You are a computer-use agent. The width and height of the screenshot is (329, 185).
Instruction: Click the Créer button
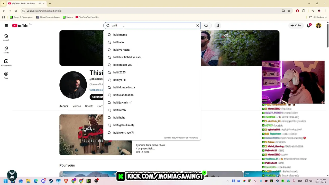(x=296, y=25)
